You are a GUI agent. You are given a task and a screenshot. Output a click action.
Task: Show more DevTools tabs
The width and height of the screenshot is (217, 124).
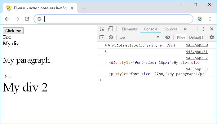[x=185, y=29]
